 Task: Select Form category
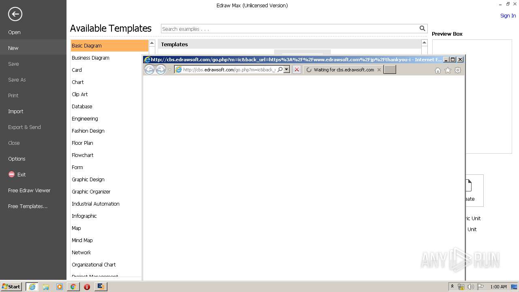coord(106,167)
